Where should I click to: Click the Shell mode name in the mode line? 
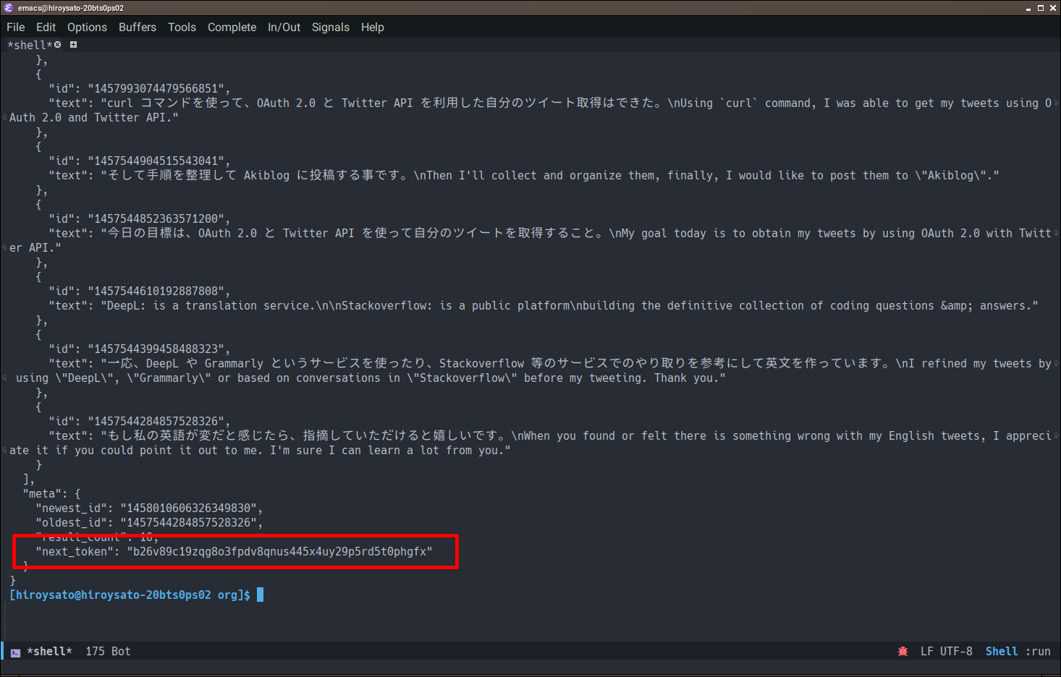click(1001, 651)
